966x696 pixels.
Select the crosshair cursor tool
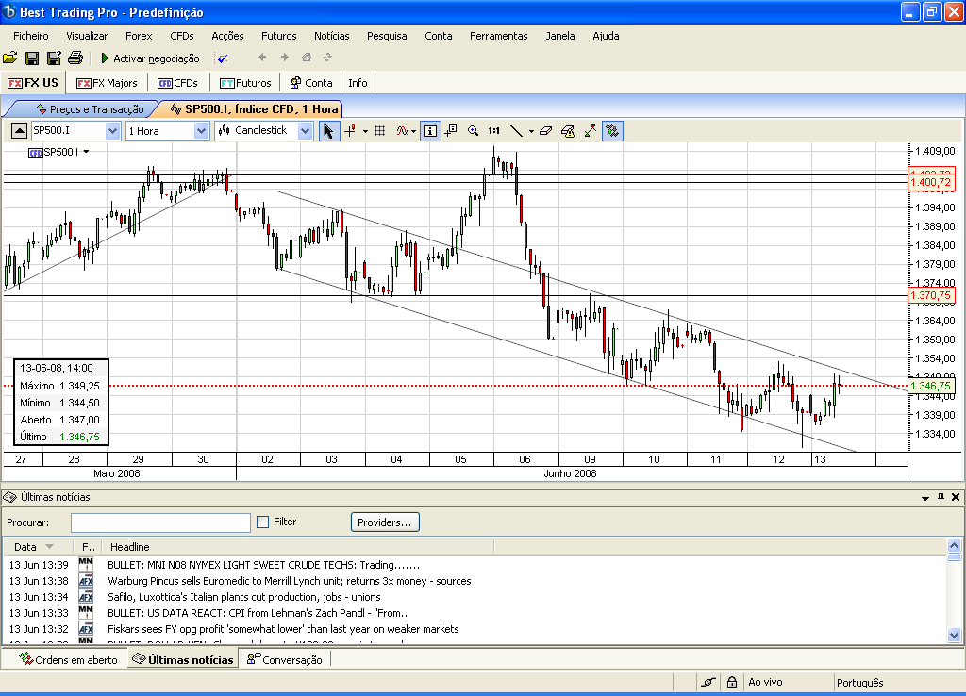(351, 130)
